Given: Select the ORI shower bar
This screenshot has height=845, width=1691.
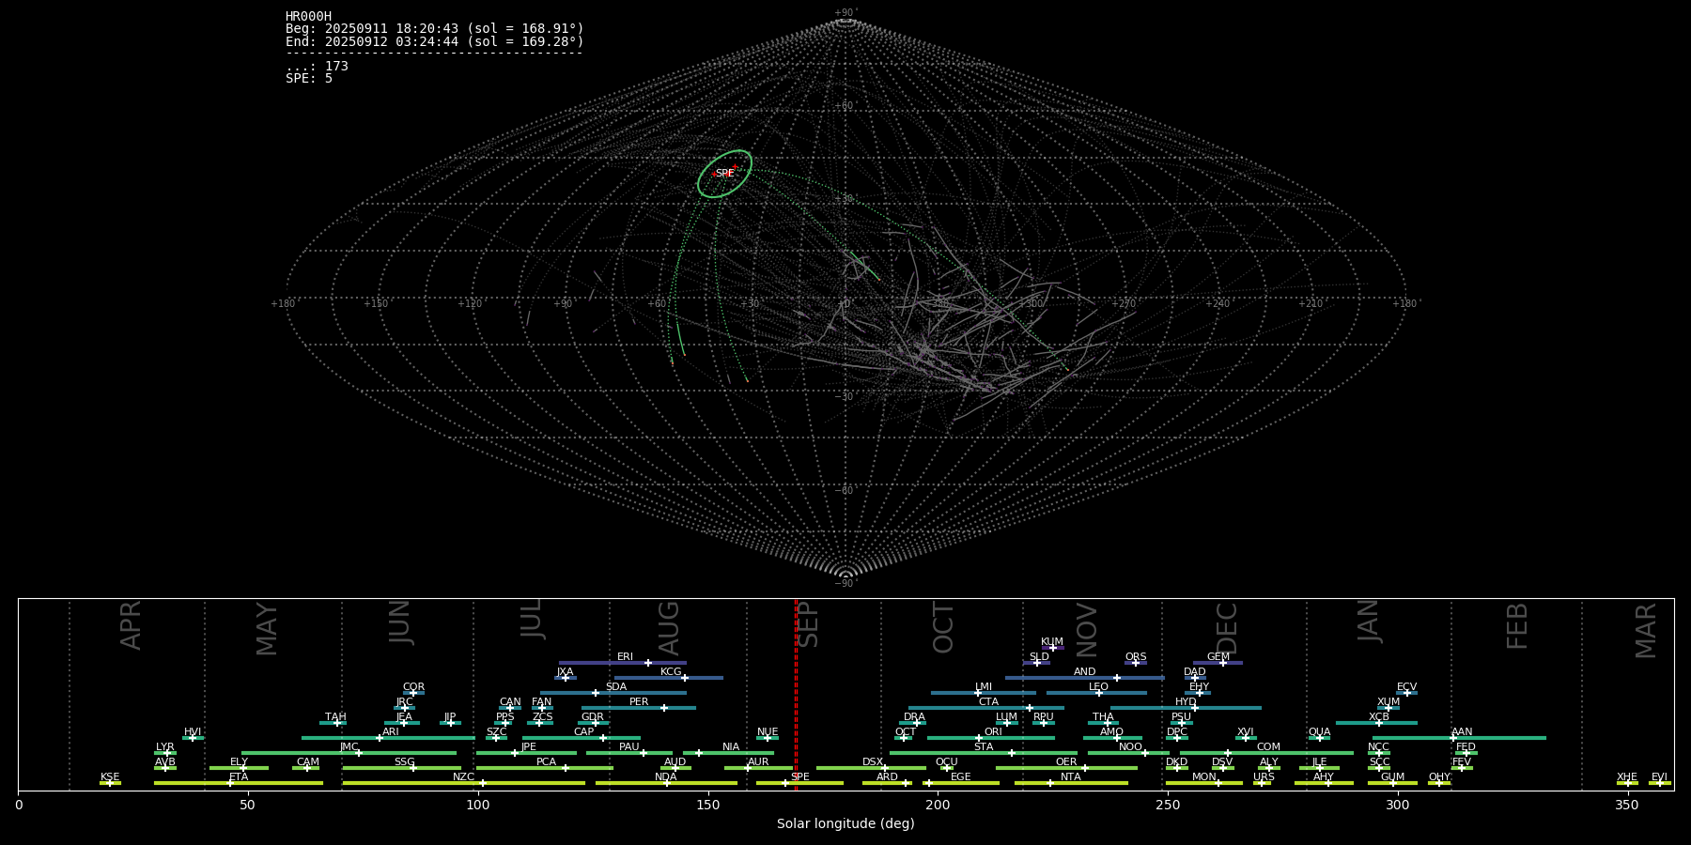Looking at the screenshot, I should tap(991, 738).
